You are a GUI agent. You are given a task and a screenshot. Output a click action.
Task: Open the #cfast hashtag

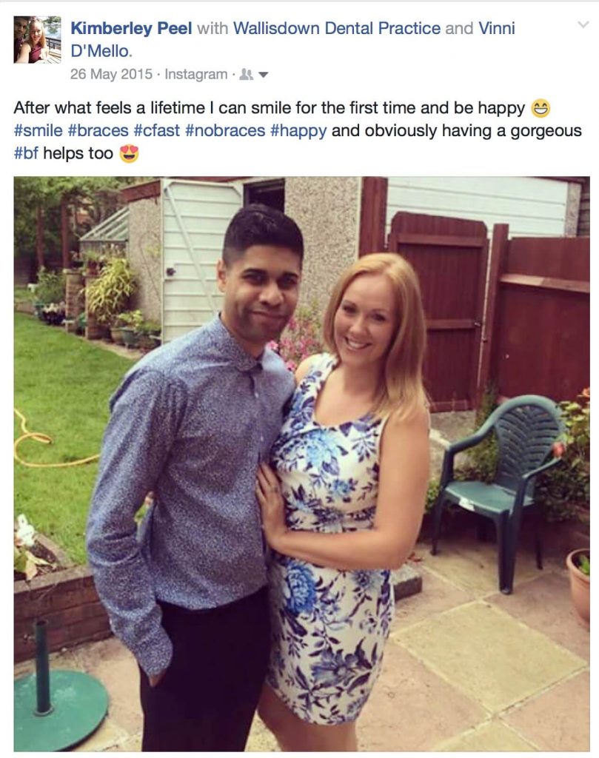(x=157, y=130)
